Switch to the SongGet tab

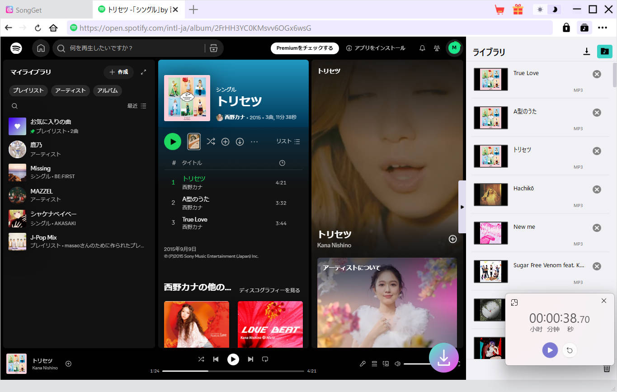pyautogui.click(x=46, y=9)
